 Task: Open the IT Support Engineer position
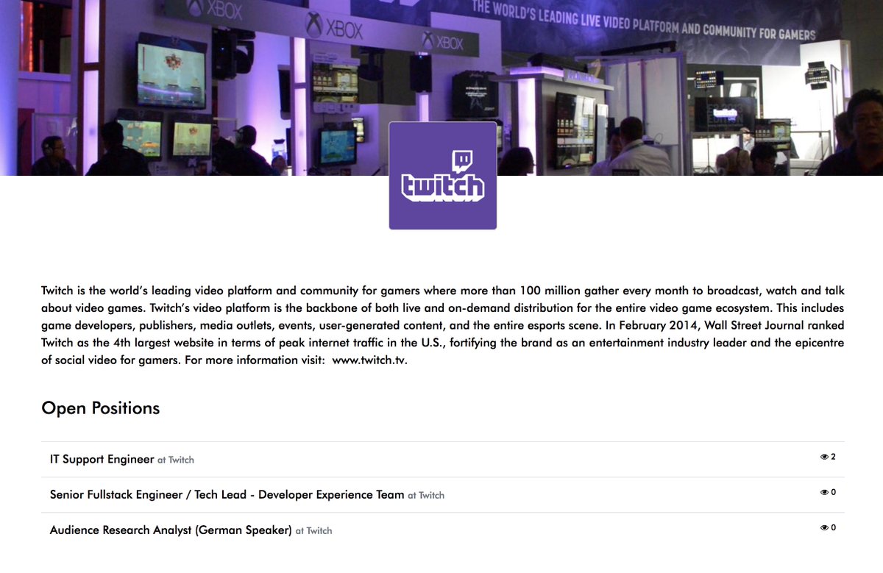102,459
